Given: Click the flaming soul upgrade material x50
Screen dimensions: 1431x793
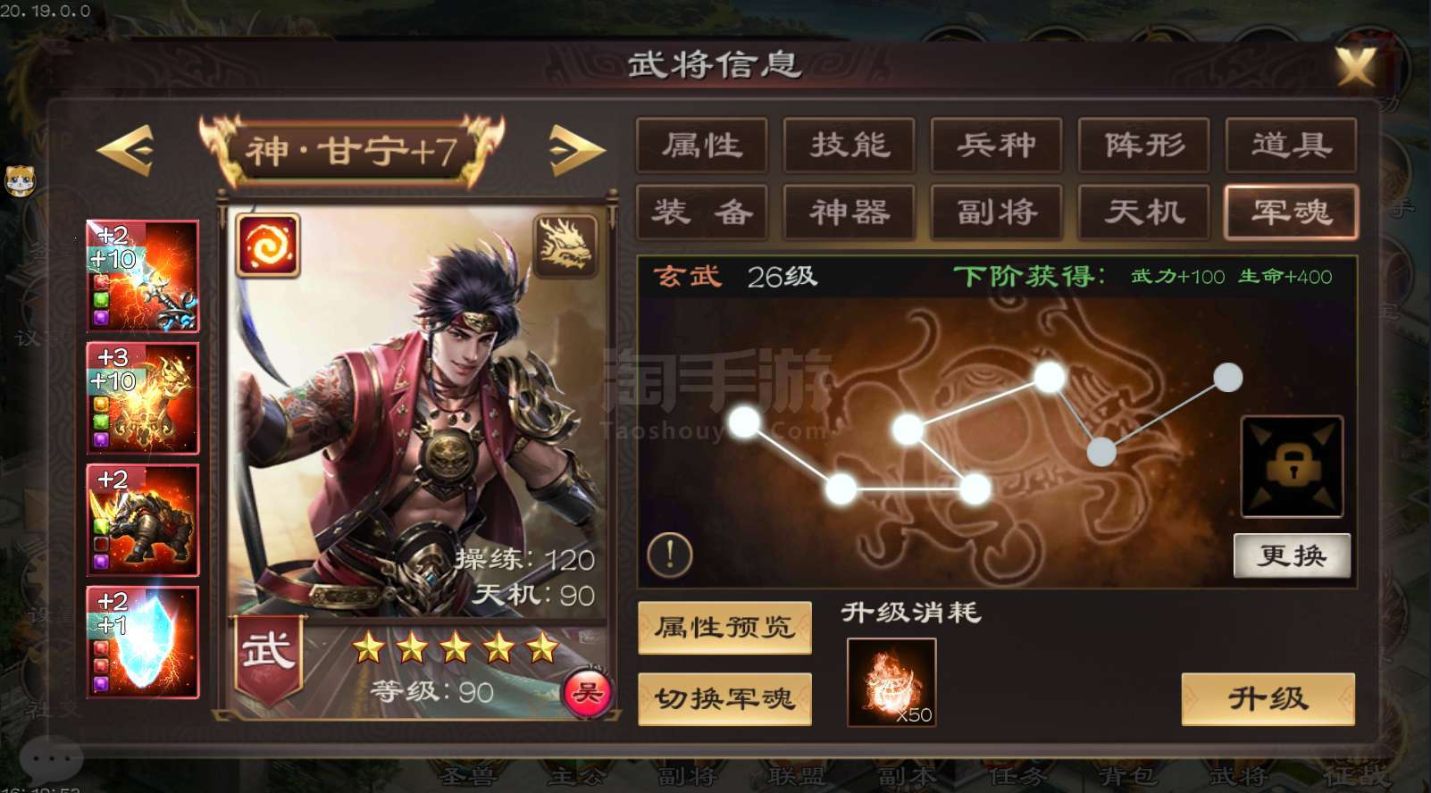Looking at the screenshot, I should (x=891, y=682).
